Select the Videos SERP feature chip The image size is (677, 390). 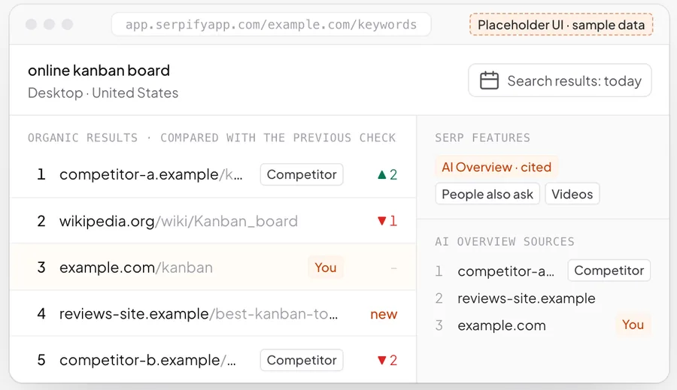point(572,194)
